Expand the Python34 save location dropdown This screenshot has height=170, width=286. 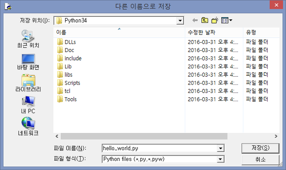click(180, 20)
